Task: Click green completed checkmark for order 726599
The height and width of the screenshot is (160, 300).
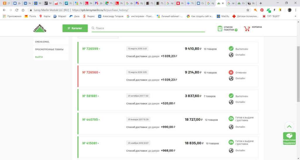Action: point(231,49)
